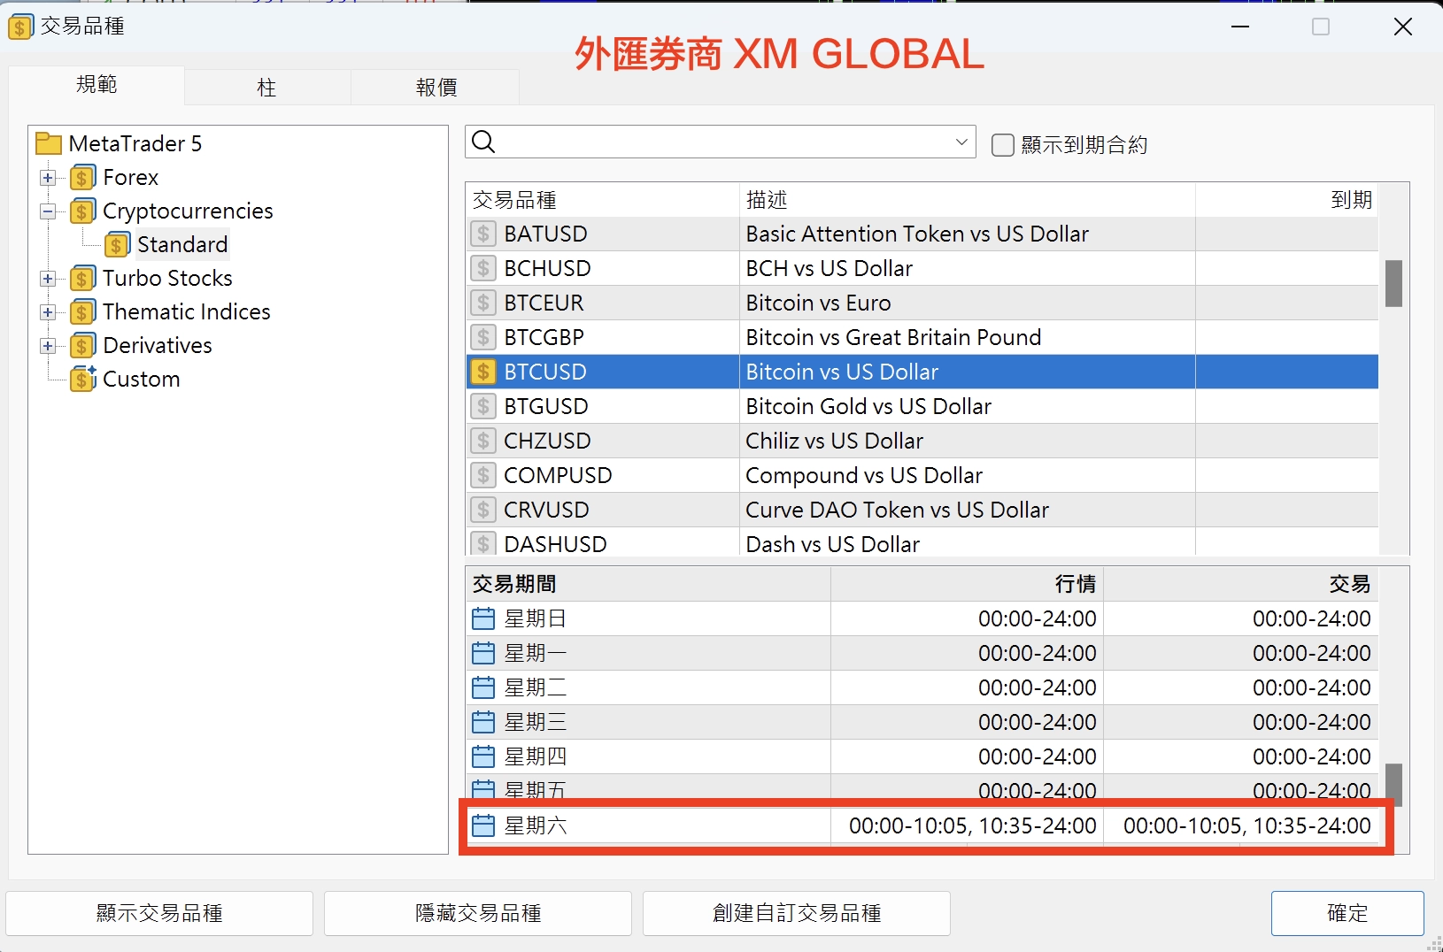
Task: Click into the symbol search field
Action: [x=721, y=142]
